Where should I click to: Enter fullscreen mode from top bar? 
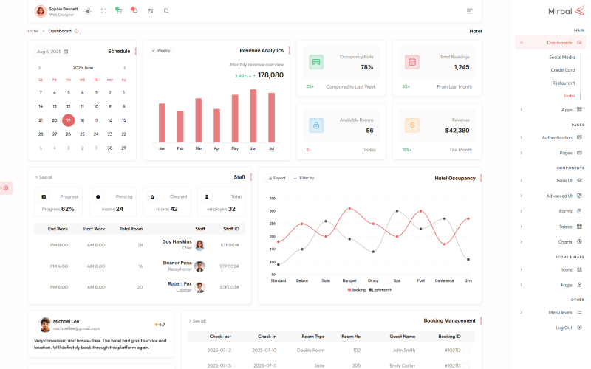[103, 11]
